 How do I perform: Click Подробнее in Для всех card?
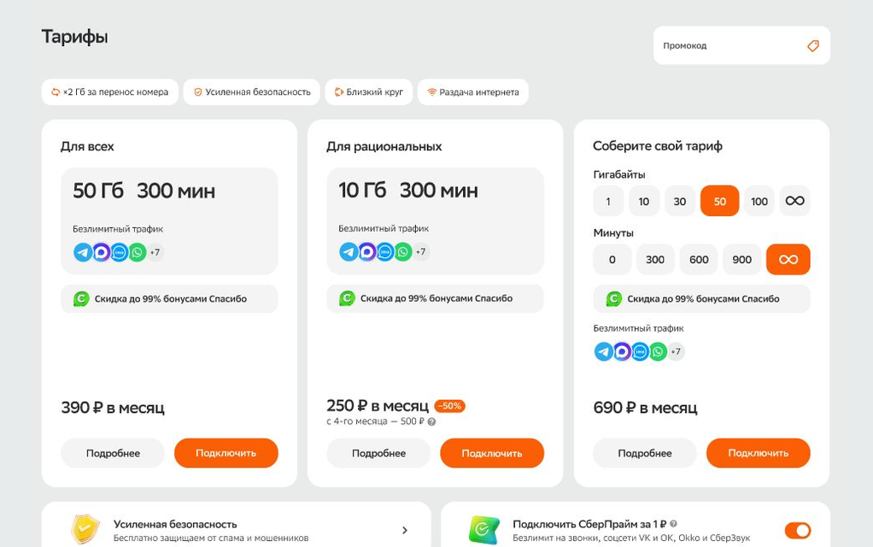pyautogui.click(x=113, y=454)
